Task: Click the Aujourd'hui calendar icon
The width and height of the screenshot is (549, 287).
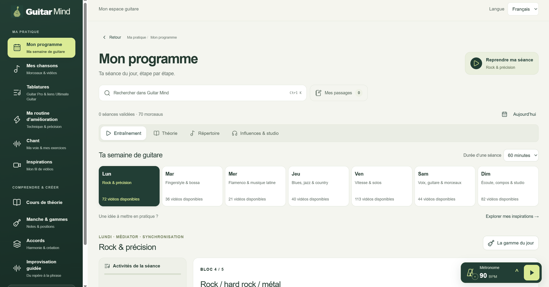Action: pos(504,114)
